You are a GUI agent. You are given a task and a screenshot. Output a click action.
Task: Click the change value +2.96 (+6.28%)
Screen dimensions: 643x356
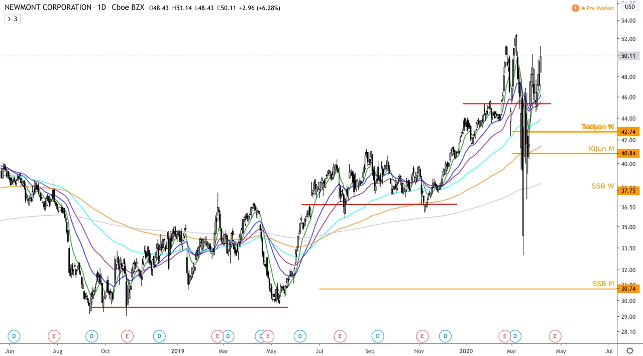tap(260, 8)
